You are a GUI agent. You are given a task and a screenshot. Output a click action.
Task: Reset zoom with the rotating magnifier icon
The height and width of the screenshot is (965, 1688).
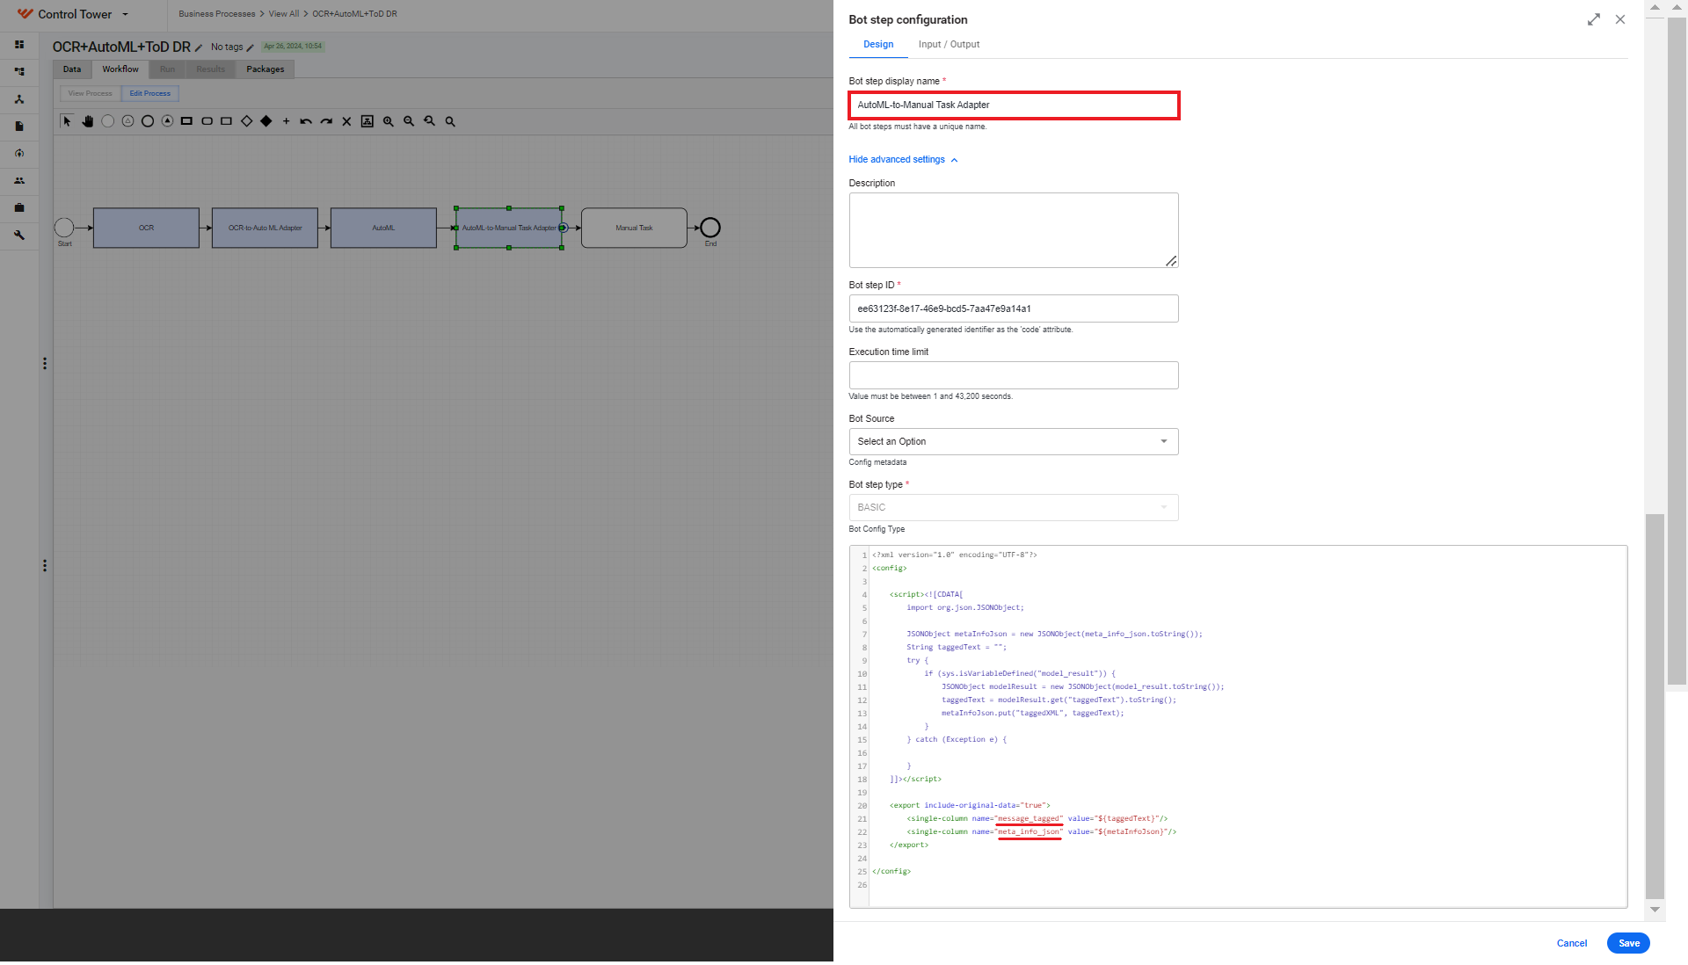(x=430, y=121)
